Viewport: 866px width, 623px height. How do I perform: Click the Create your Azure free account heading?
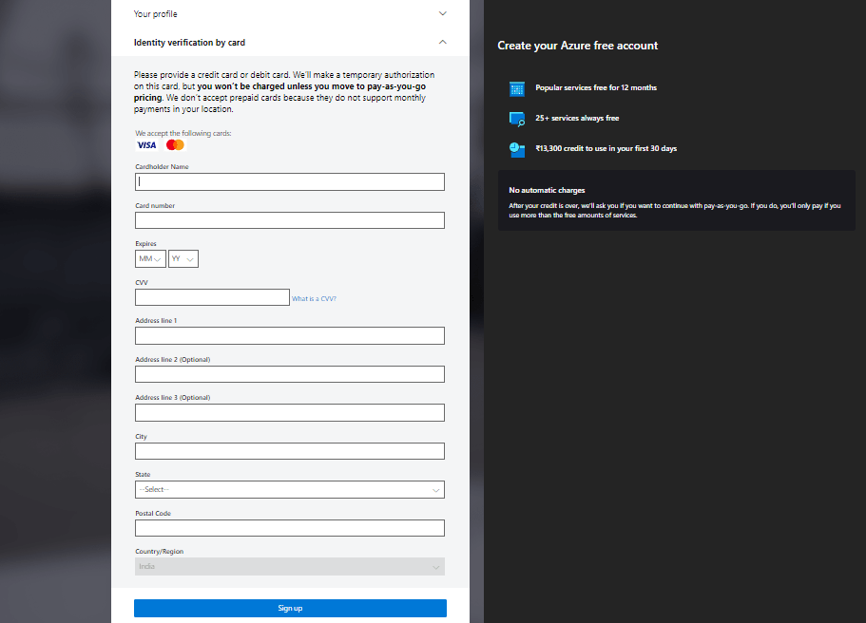click(578, 46)
